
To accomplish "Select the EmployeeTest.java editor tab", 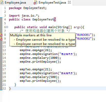I will [x=52, y=3].
